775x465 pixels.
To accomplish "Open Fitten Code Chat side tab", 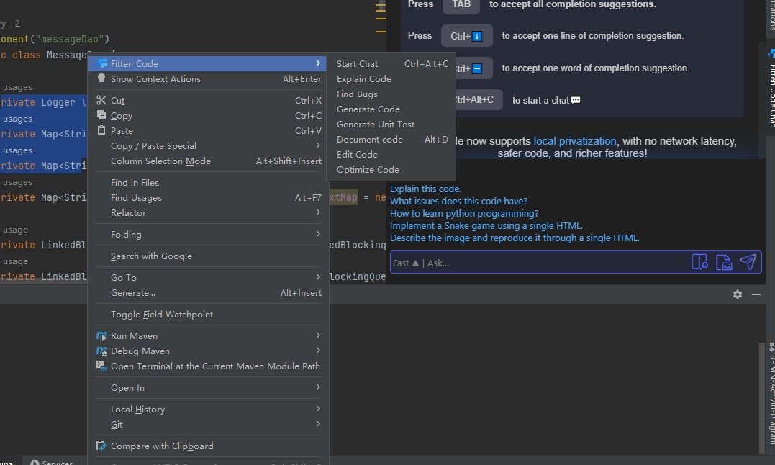I will click(771, 86).
